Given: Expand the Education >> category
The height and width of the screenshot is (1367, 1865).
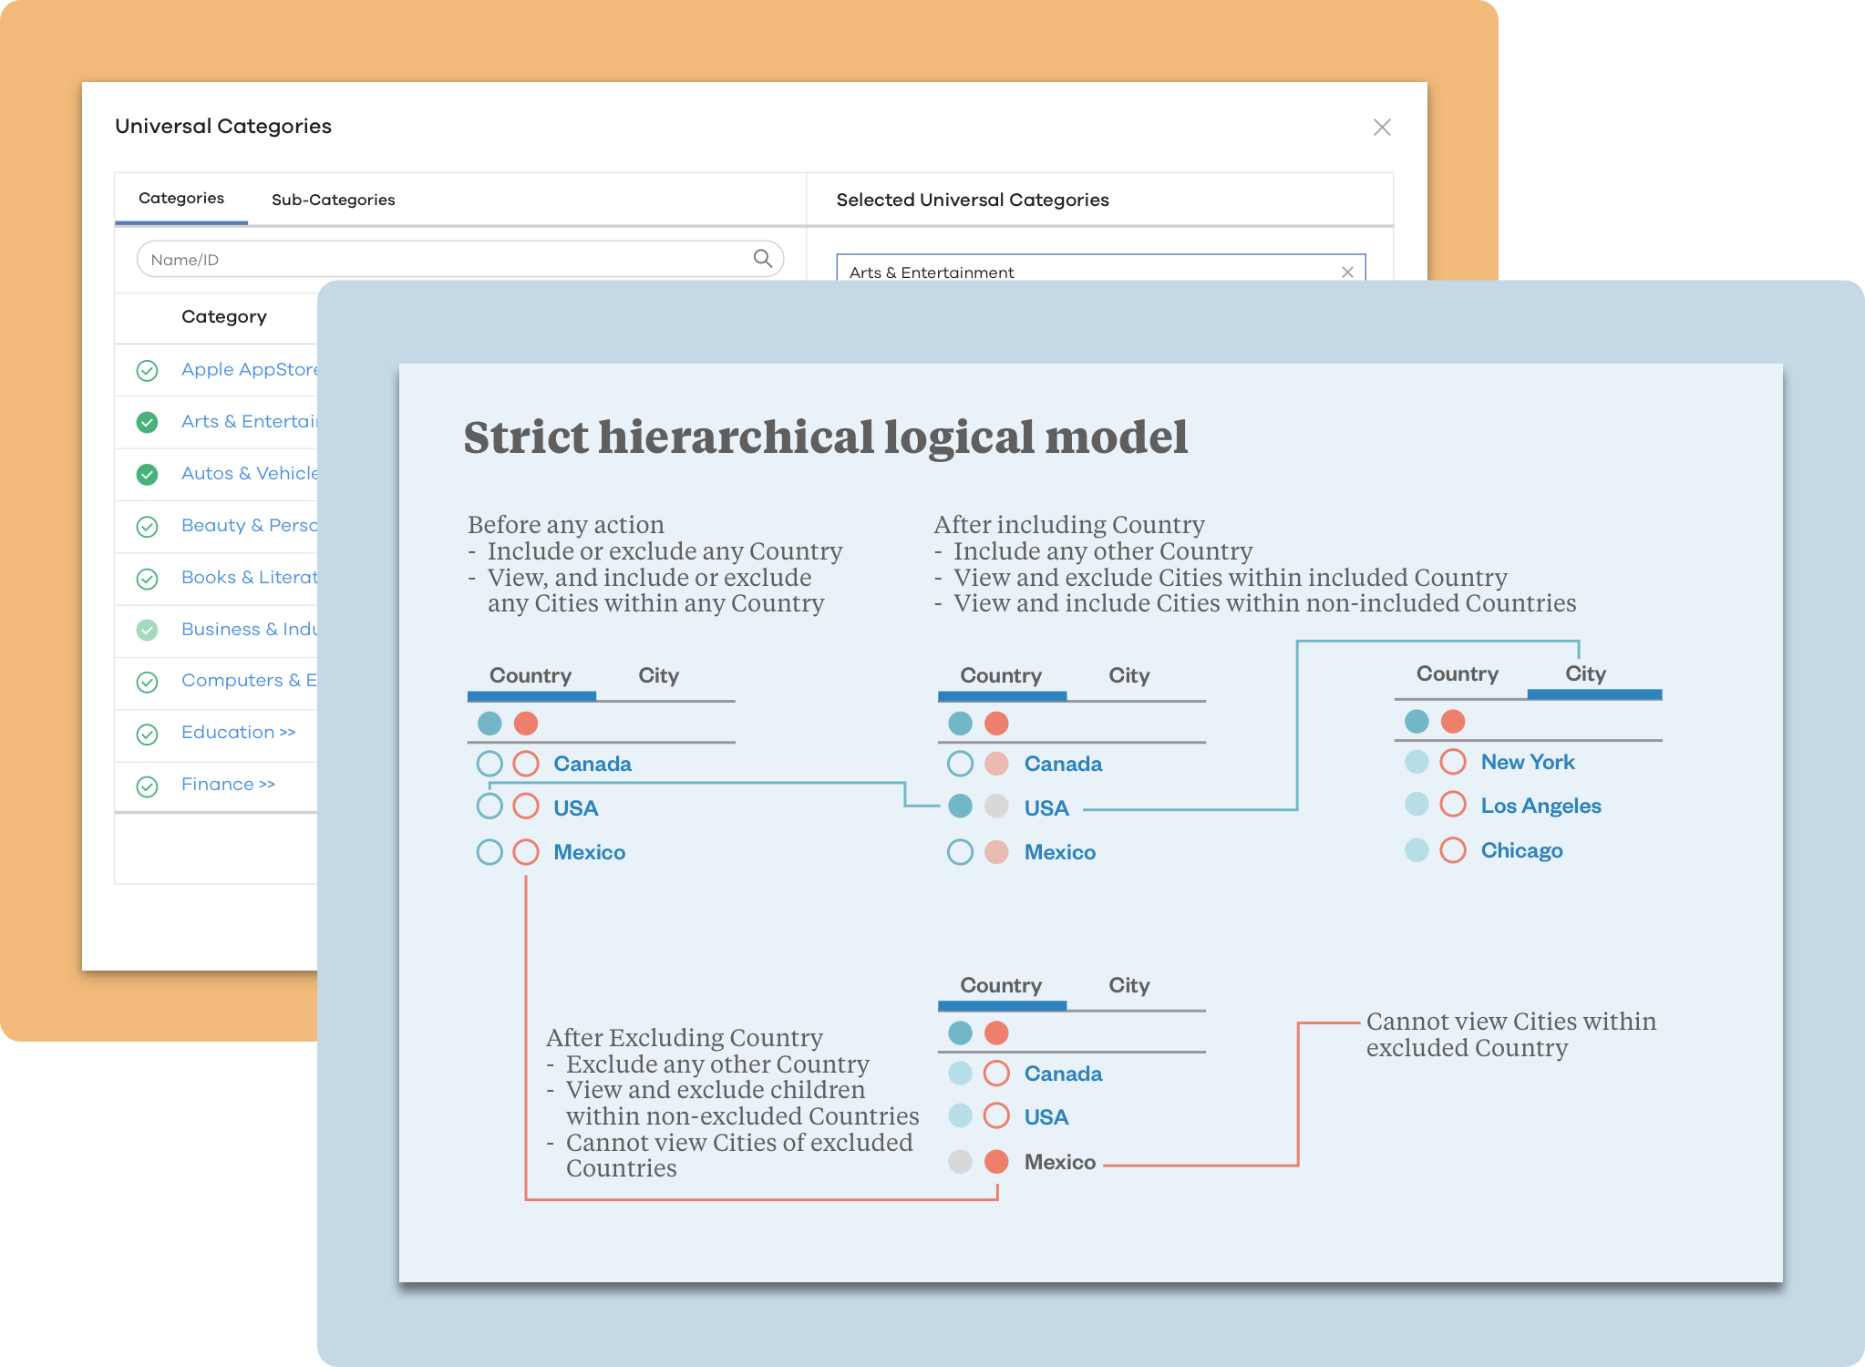Looking at the screenshot, I should tap(238, 733).
